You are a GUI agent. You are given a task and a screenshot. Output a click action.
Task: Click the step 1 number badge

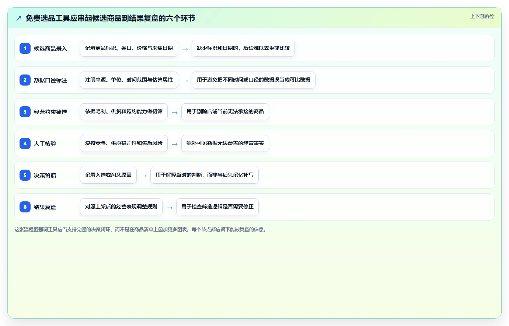(25, 48)
